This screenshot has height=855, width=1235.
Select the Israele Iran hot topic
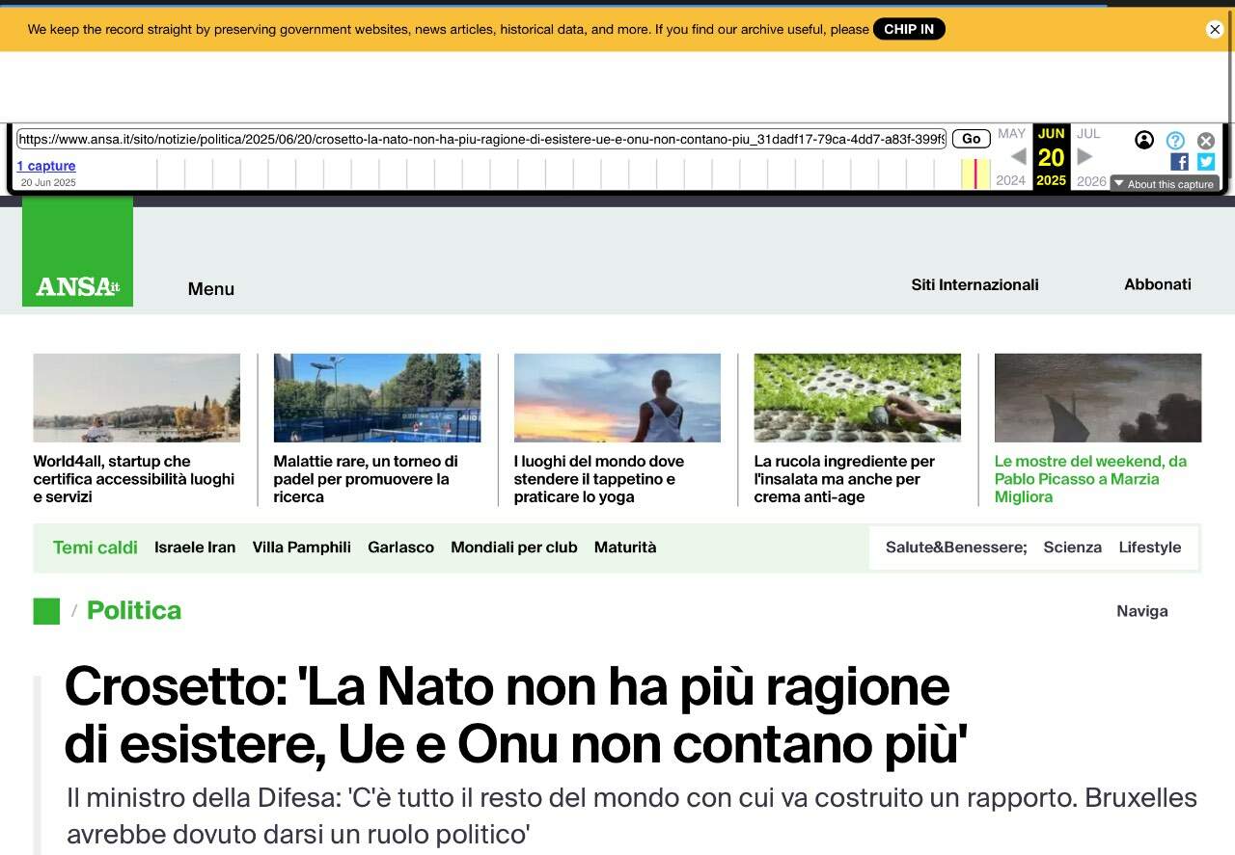(x=195, y=548)
